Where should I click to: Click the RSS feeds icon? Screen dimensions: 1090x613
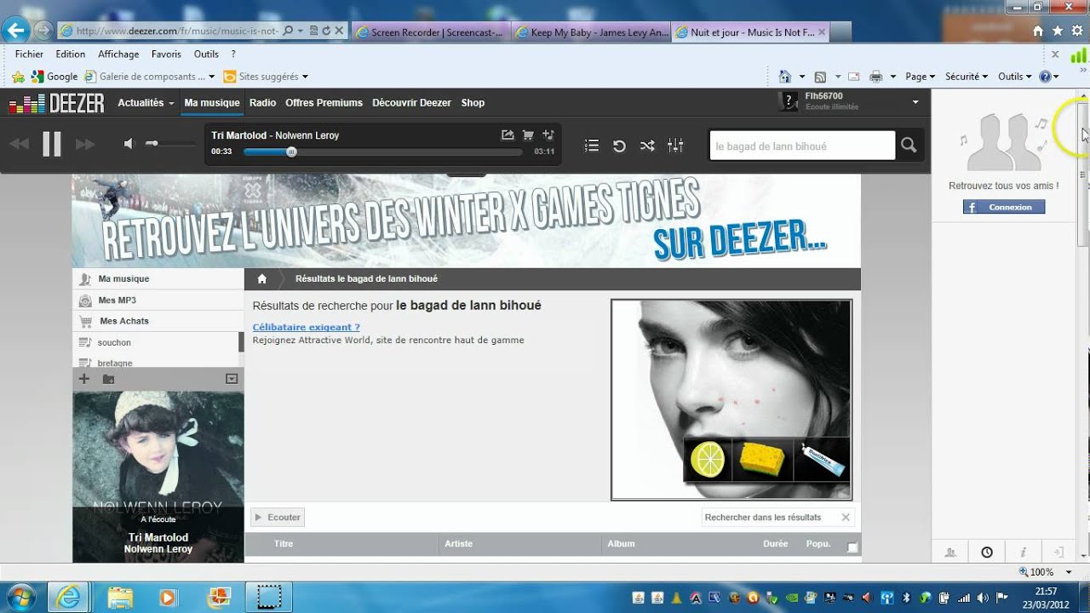820,77
